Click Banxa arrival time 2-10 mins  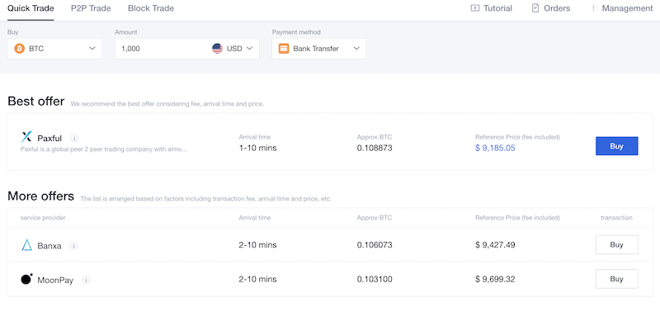click(x=257, y=245)
